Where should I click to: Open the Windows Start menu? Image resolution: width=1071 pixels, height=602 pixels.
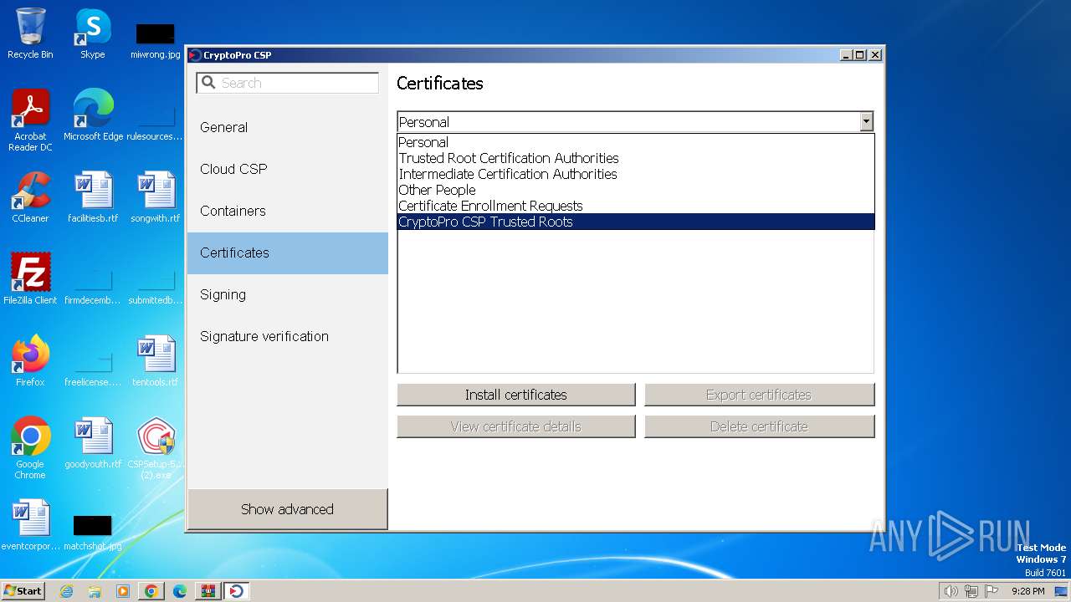(x=23, y=591)
